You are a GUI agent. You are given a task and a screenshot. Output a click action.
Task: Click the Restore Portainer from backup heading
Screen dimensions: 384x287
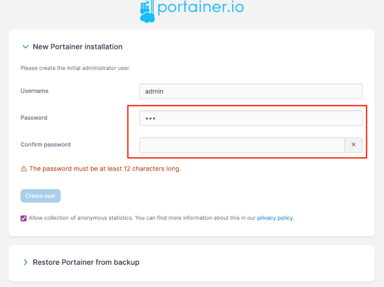[86, 262]
